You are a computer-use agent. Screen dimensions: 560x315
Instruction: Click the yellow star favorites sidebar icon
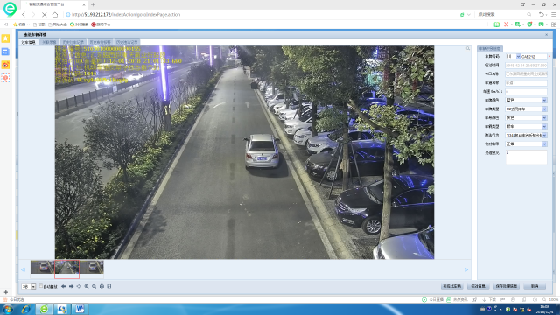click(5, 38)
